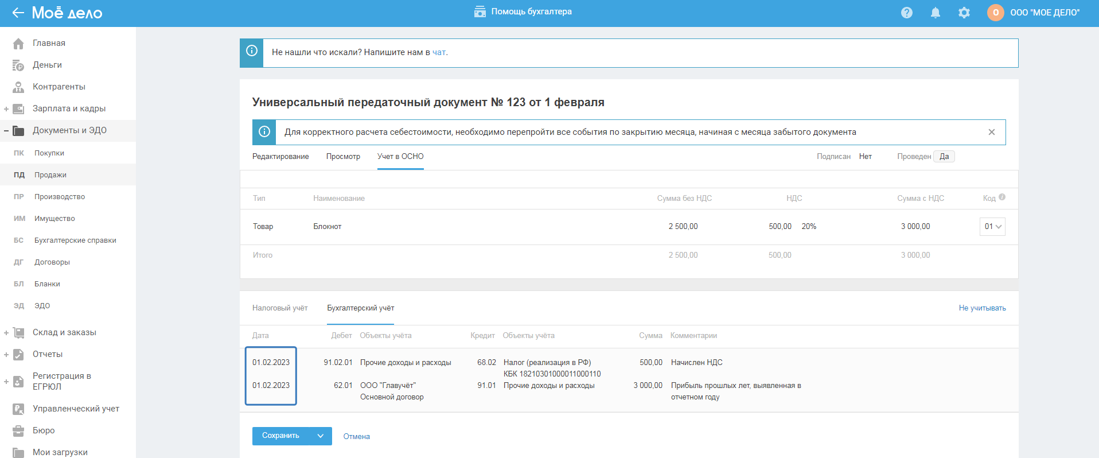Viewport: 1099px width, 458px height.
Task: Click the back arrow in header
Action: 18,13
